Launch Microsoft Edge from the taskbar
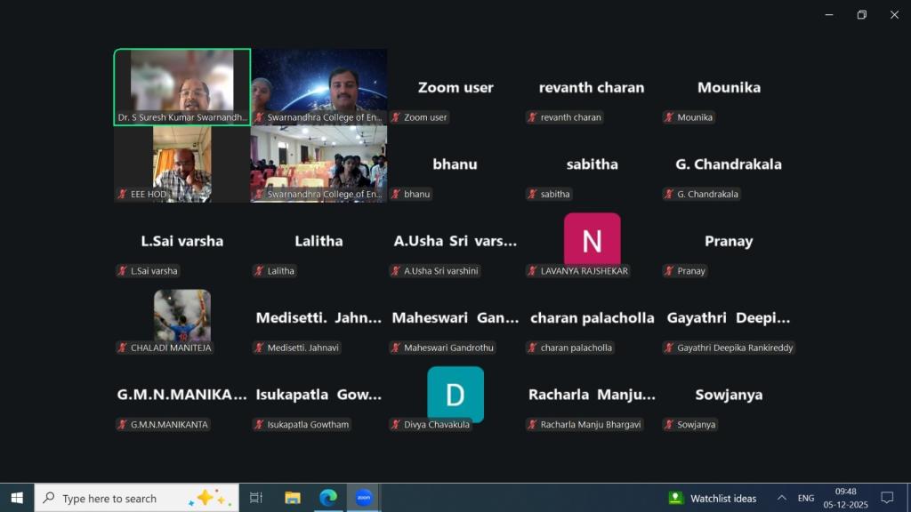The width and height of the screenshot is (911, 512). point(328,498)
